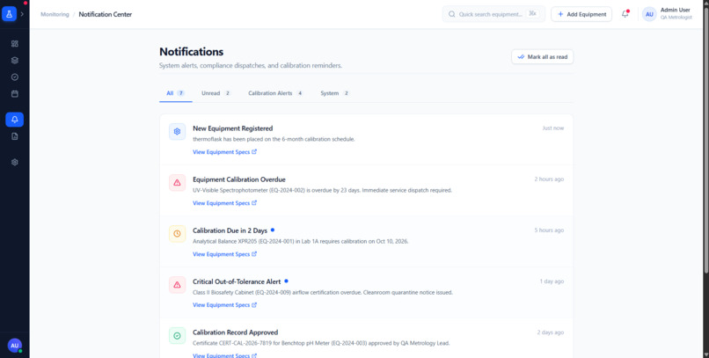
Task: Click the unread dot on Out-of-Tolerance Alert
Action: (x=286, y=281)
